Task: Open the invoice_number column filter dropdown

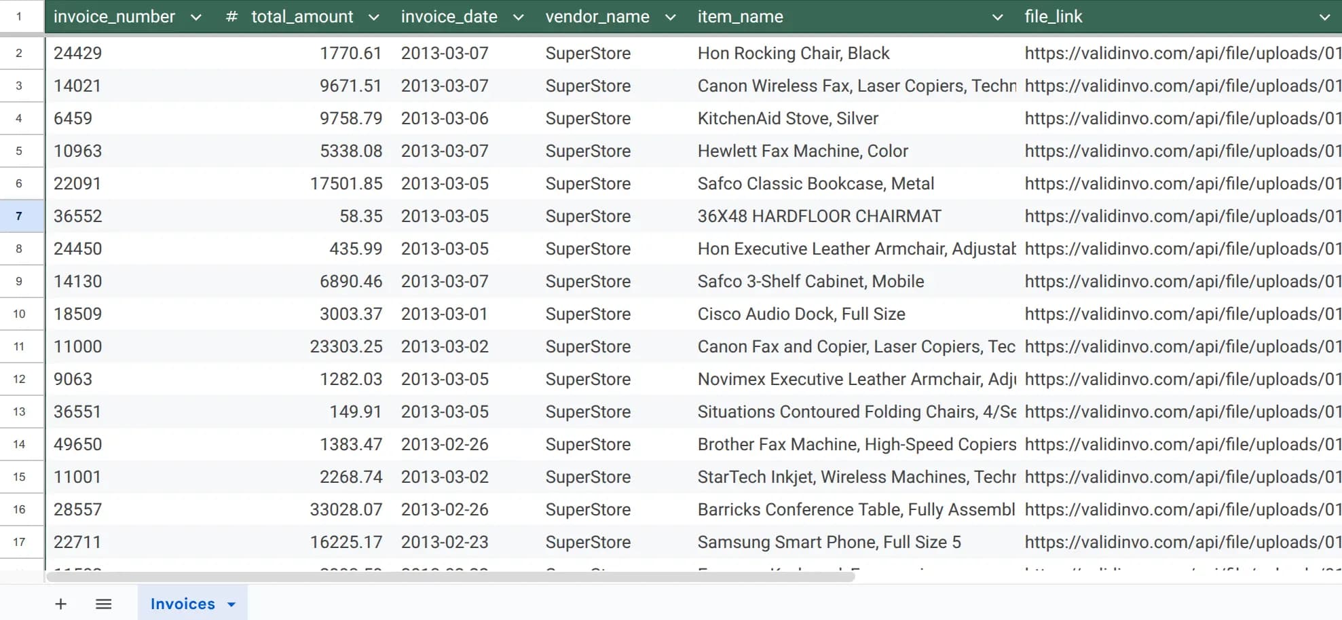Action: tap(196, 17)
